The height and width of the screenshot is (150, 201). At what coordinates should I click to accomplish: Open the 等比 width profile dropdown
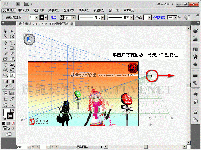[x=103, y=17]
